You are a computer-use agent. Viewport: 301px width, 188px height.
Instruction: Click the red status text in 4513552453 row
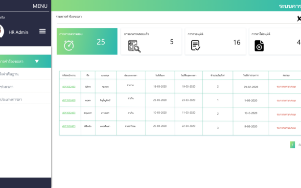point(286,115)
